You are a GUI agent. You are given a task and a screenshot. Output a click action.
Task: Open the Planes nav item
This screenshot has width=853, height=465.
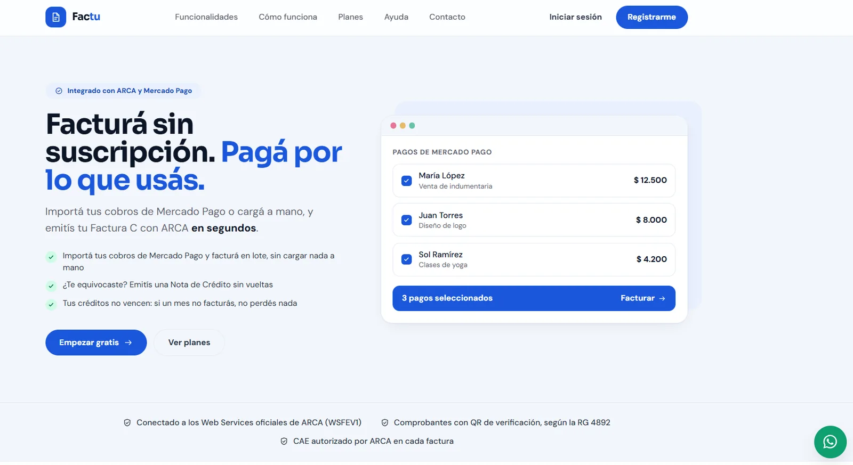(350, 17)
